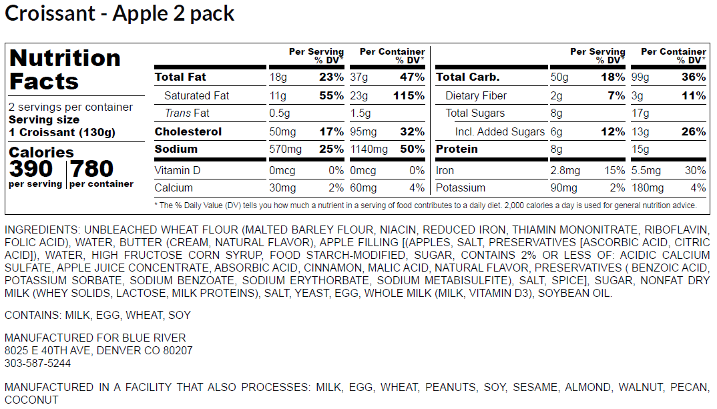Click the "Croissant - Apple 2 pack" title

[120, 14]
